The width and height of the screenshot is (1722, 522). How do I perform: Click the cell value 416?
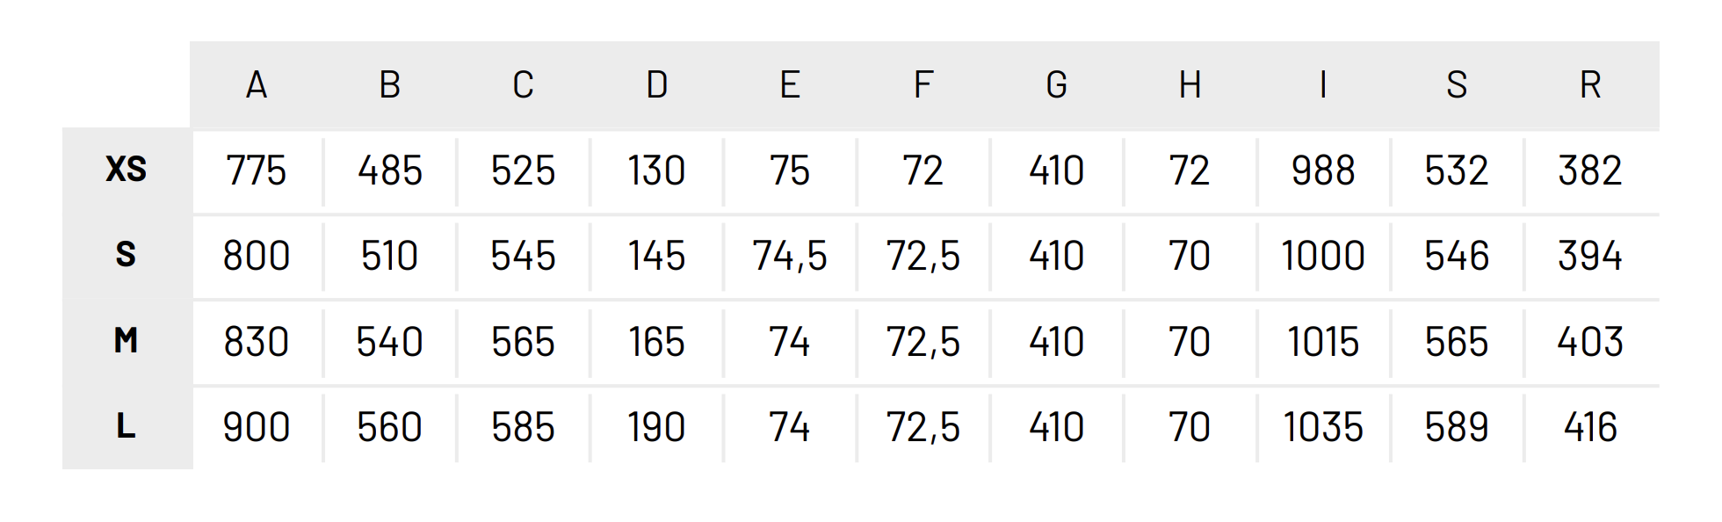1590,427
